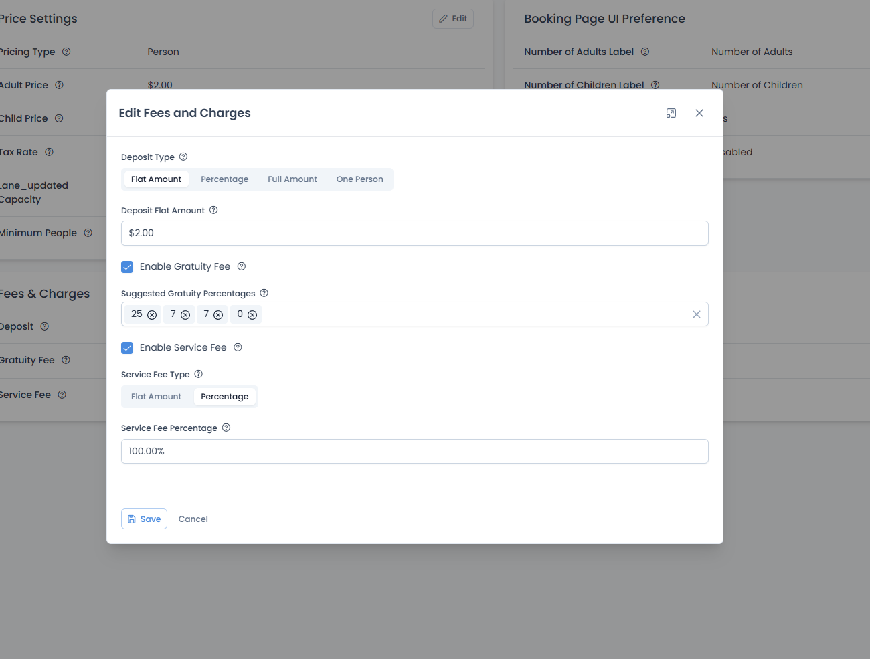Select Flat Amount deposit type
The image size is (870, 659).
tap(156, 179)
